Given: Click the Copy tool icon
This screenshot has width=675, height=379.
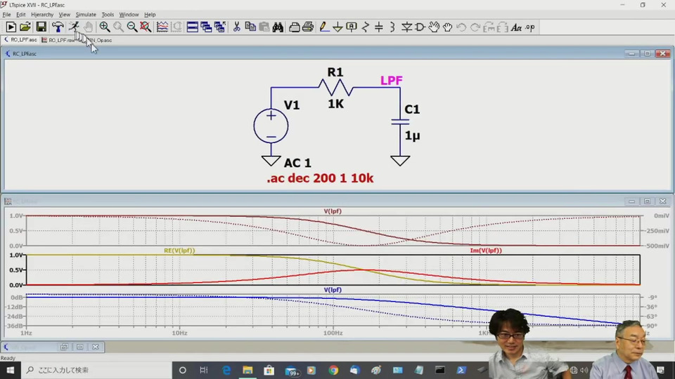Looking at the screenshot, I should 250,27.
